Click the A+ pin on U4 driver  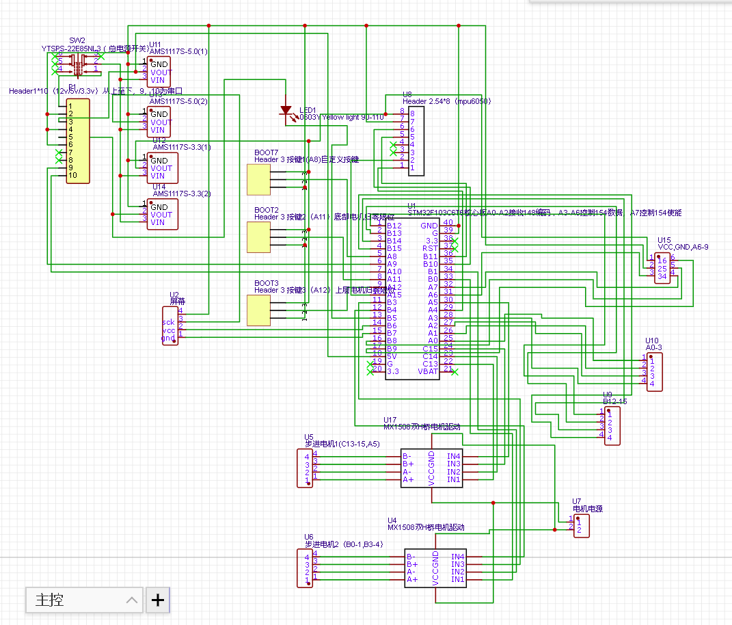411,579
